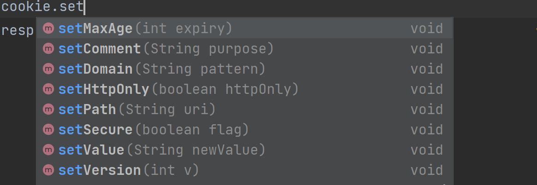This screenshot has height=185, width=537.
Task: Choose setVersion(int v) completion
Action: point(245,170)
